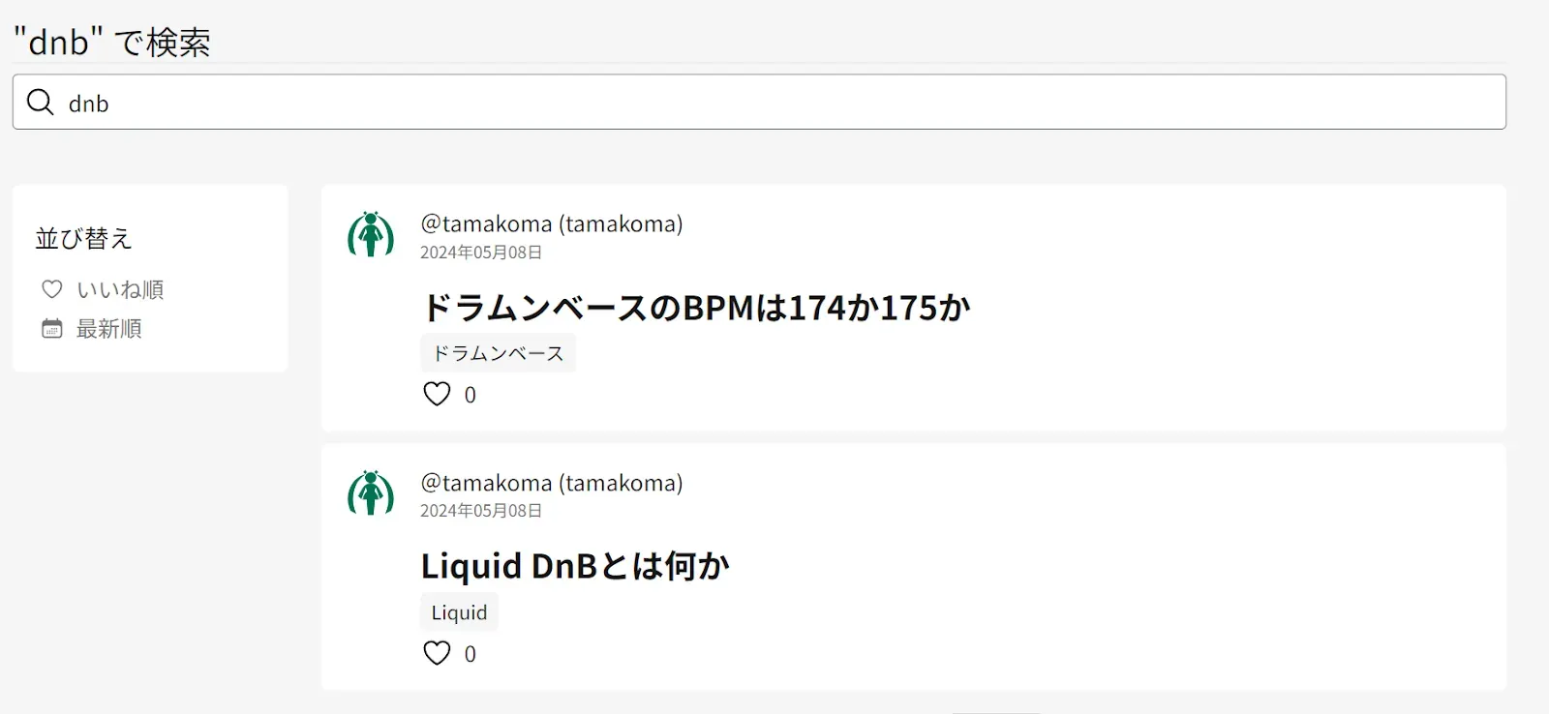Click the like count on the Liquid post
Viewport: 1549px width, 714px height.
pyautogui.click(x=471, y=654)
